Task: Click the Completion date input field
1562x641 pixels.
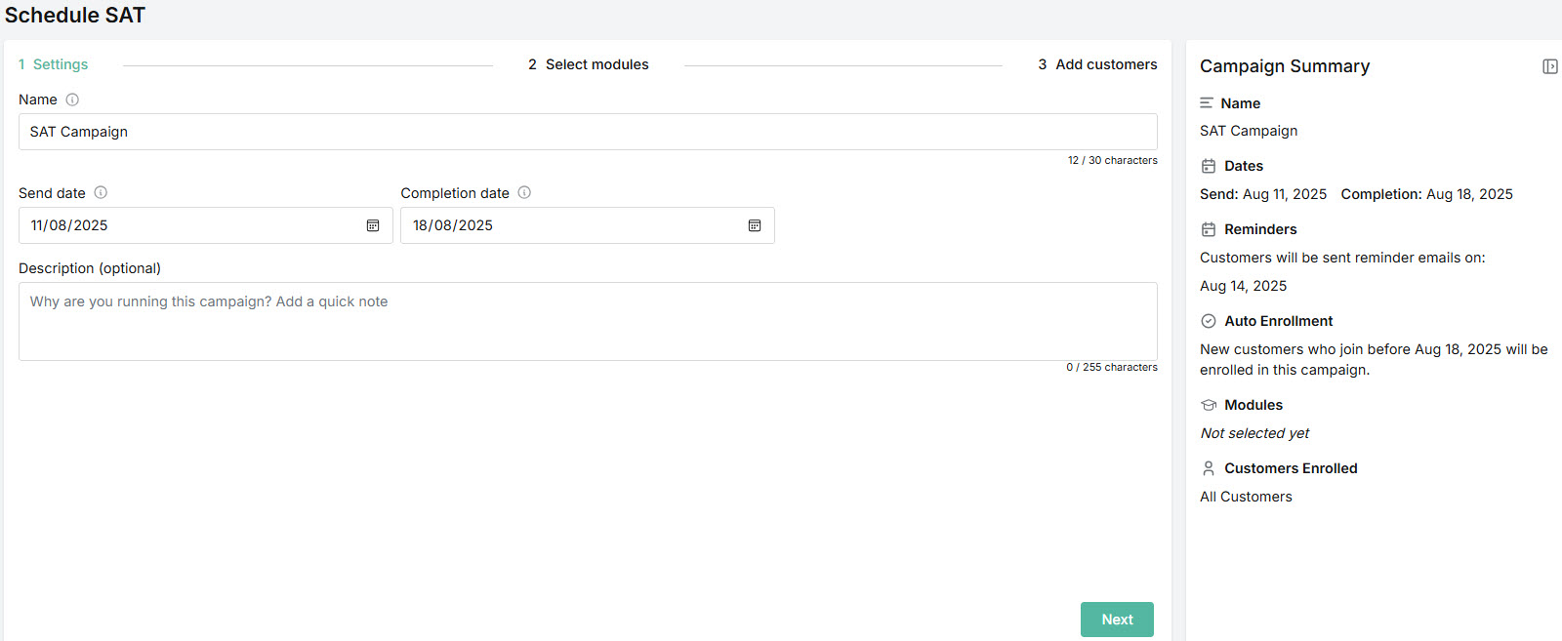Action: click(x=571, y=225)
